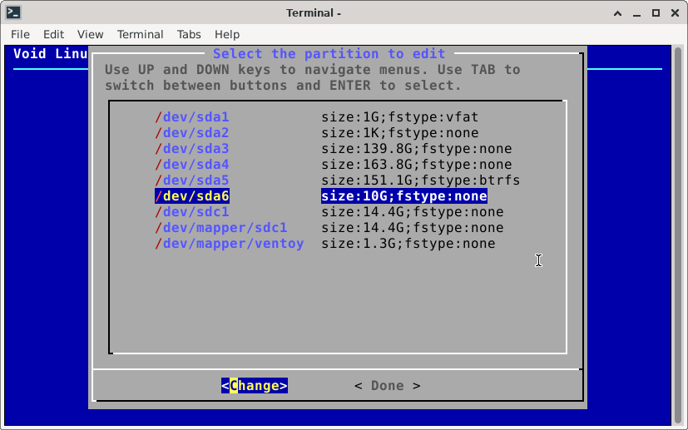Close the Terminal window
Image resolution: width=688 pixels, height=430 pixels.
click(x=675, y=12)
